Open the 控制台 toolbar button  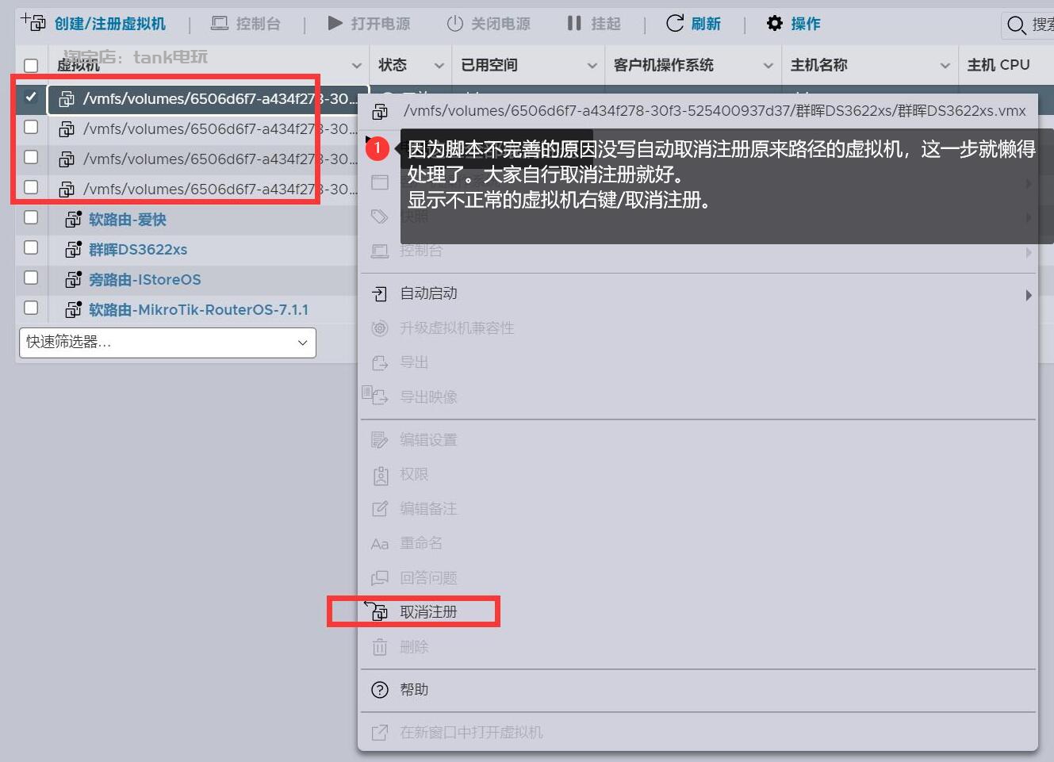tap(245, 24)
